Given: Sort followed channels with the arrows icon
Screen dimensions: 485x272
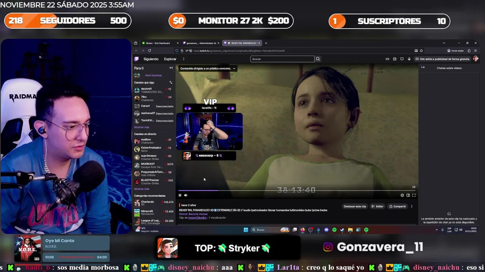Looking at the screenshot, I should (171, 82).
